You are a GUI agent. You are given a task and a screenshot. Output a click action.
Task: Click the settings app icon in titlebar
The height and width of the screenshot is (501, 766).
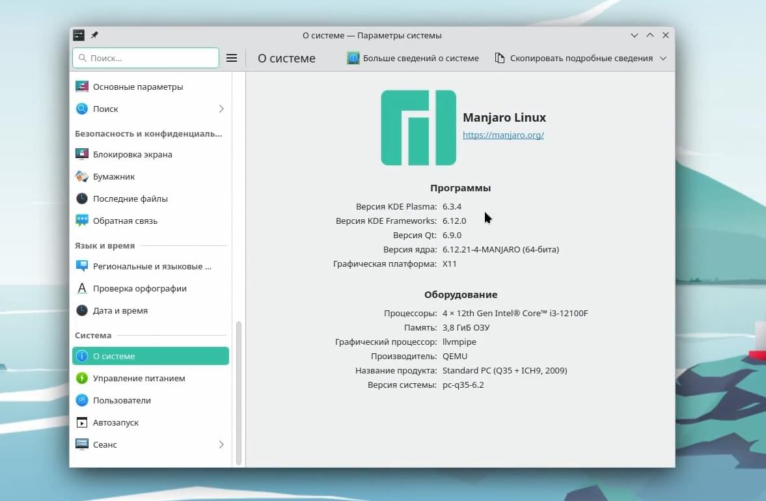79,35
